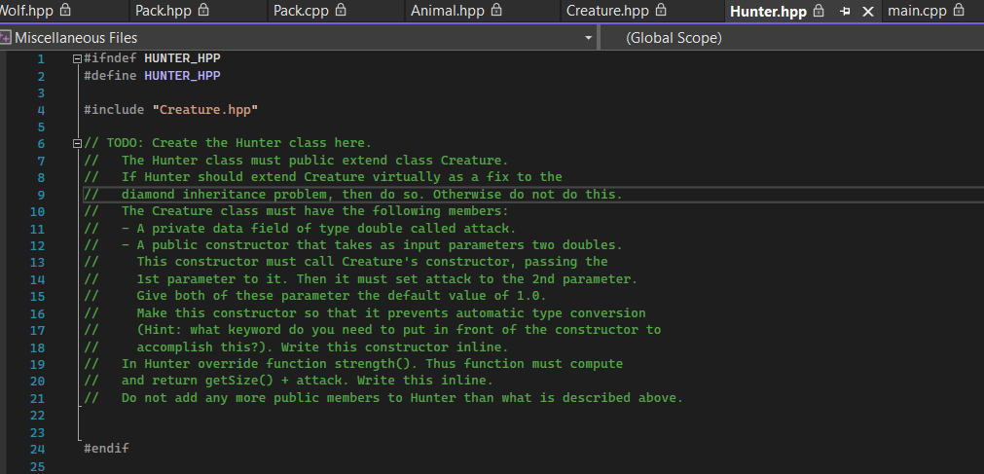
Task: Click the "Creature.hpp" include string
Action: coord(205,109)
